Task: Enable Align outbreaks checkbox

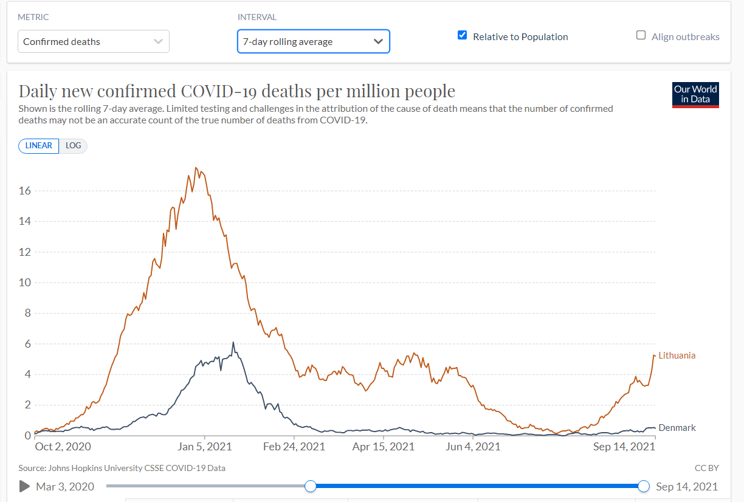Action: (x=641, y=35)
